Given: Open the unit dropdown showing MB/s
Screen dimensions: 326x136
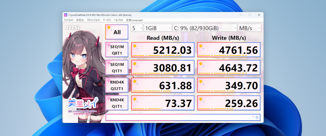Looking at the screenshot, I should (x=250, y=28).
